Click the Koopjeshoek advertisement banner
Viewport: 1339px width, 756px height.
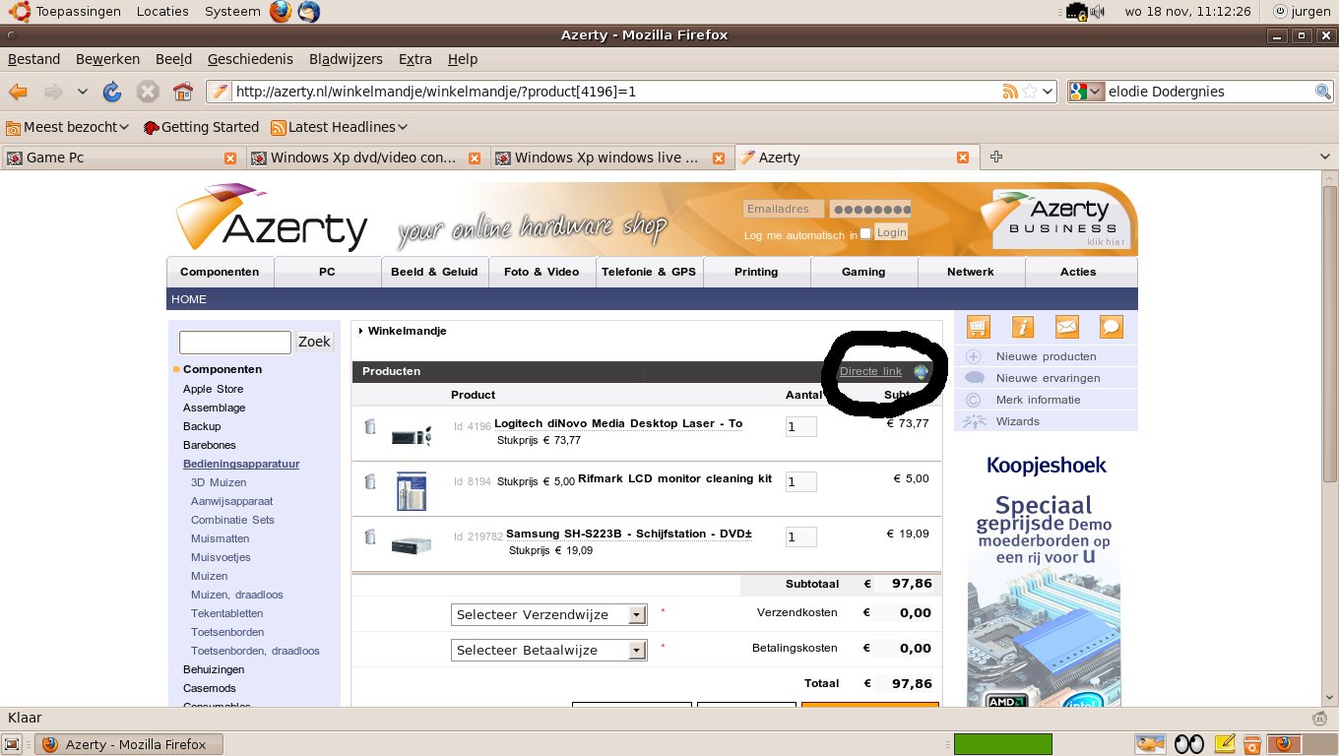[x=1047, y=581]
